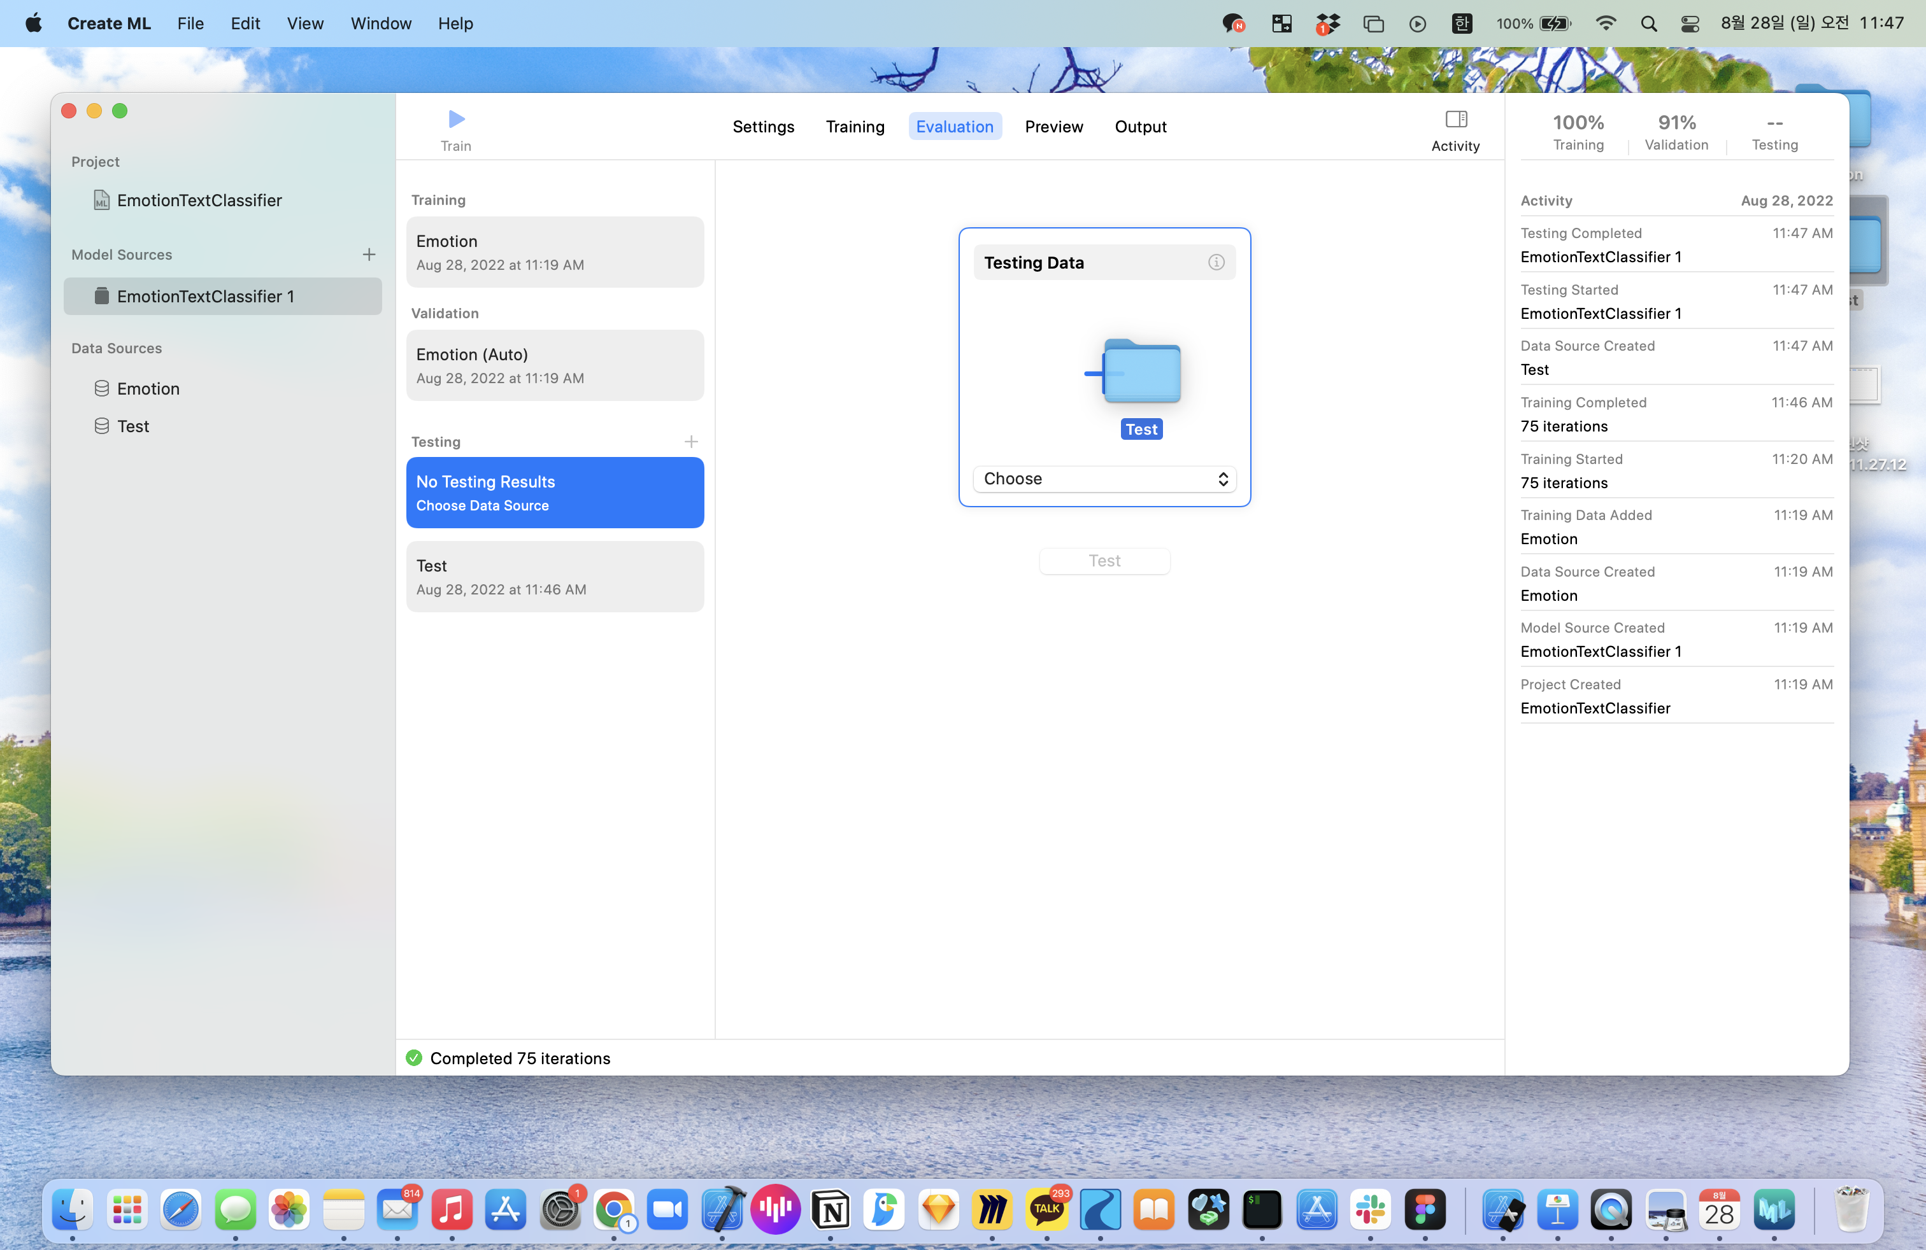The height and width of the screenshot is (1250, 1926).
Task: Open Safari from the Dock
Action: pyautogui.click(x=182, y=1209)
